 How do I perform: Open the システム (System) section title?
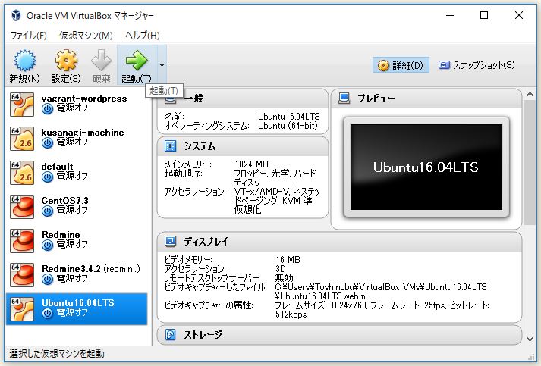click(x=200, y=146)
